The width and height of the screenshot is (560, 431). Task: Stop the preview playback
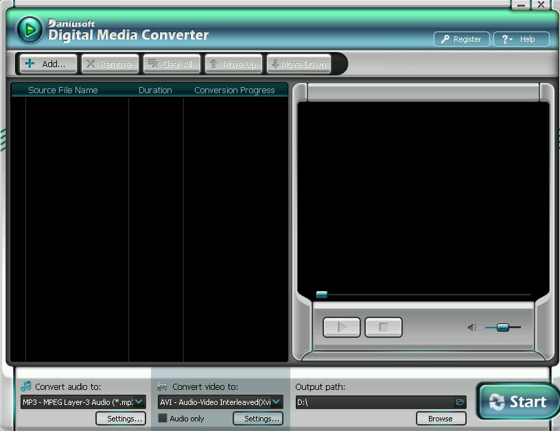coord(384,327)
